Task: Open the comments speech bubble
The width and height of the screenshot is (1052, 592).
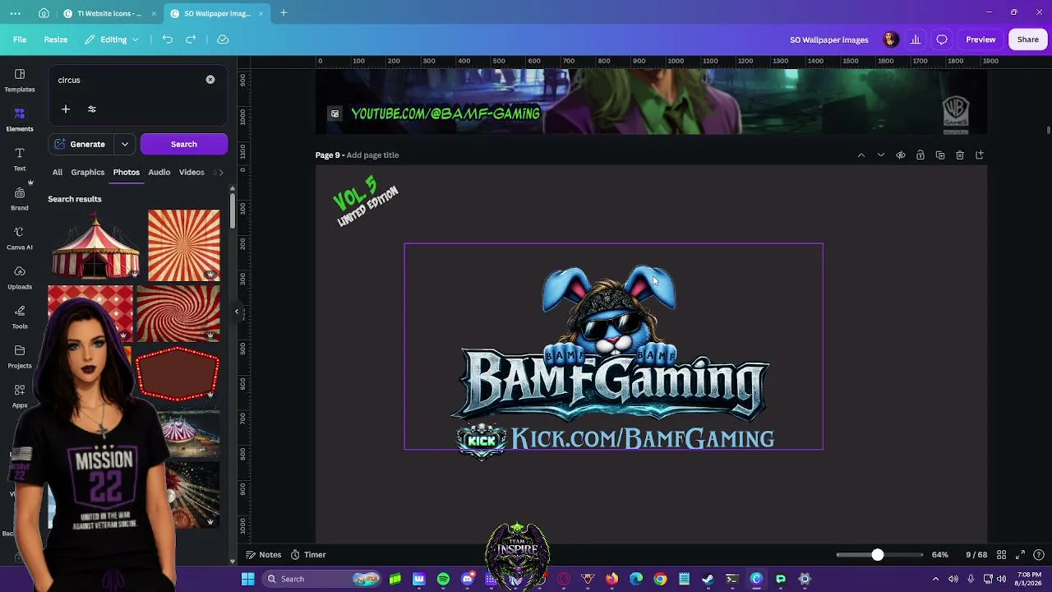Action: click(x=942, y=39)
